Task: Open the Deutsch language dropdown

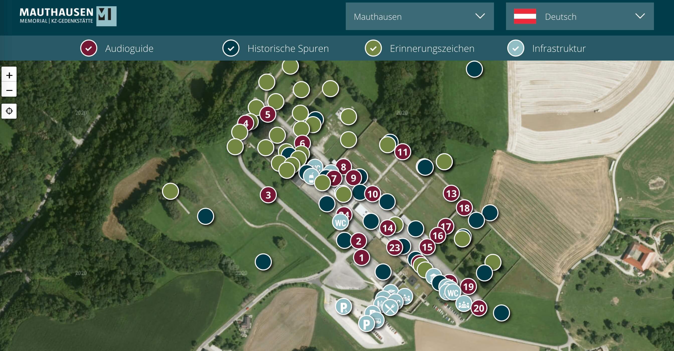Action: pyautogui.click(x=579, y=17)
